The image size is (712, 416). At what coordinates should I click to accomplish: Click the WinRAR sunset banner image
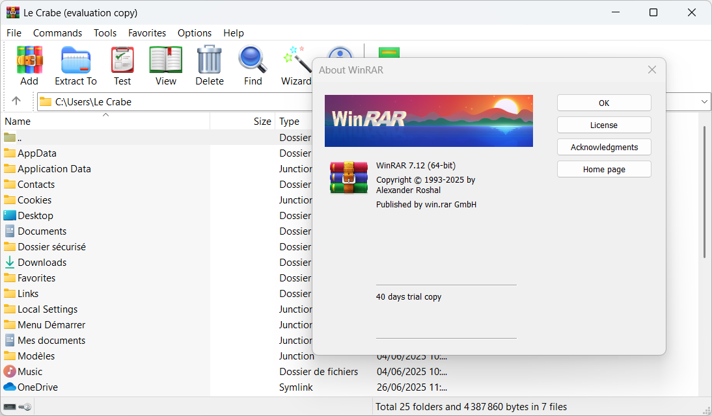tap(429, 121)
